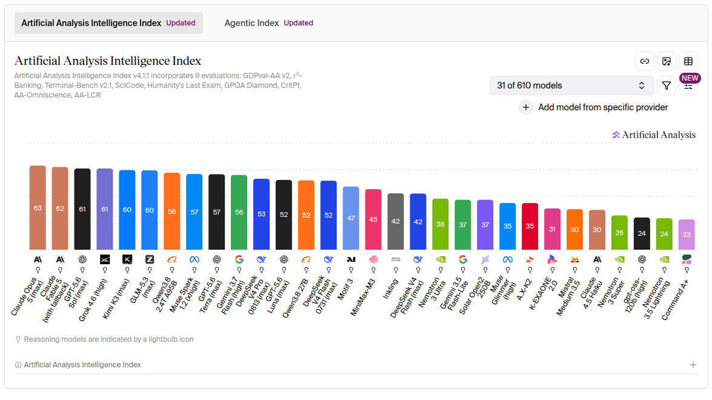Switch to the Agentic Index tab

(x=269, y=23)
